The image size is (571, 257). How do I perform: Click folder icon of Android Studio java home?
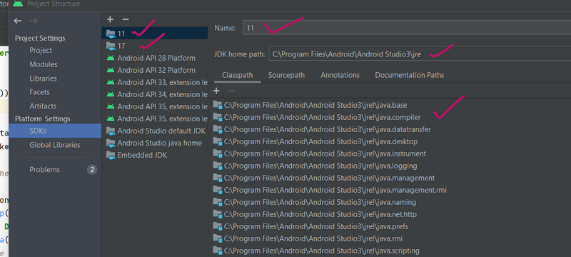[111, 143]
